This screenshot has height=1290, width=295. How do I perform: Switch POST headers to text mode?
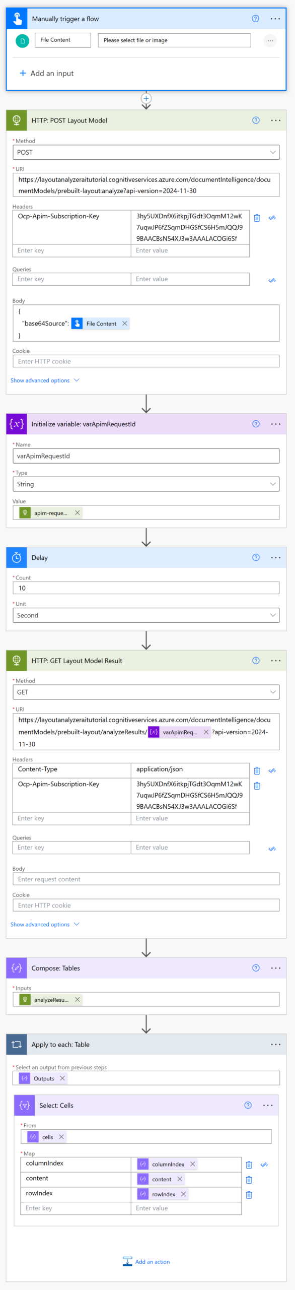tap(272, 218)
